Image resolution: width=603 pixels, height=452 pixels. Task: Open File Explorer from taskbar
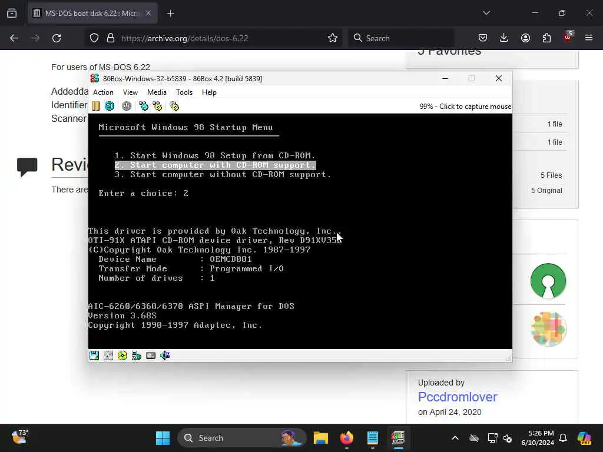click(x=321, y=438)
